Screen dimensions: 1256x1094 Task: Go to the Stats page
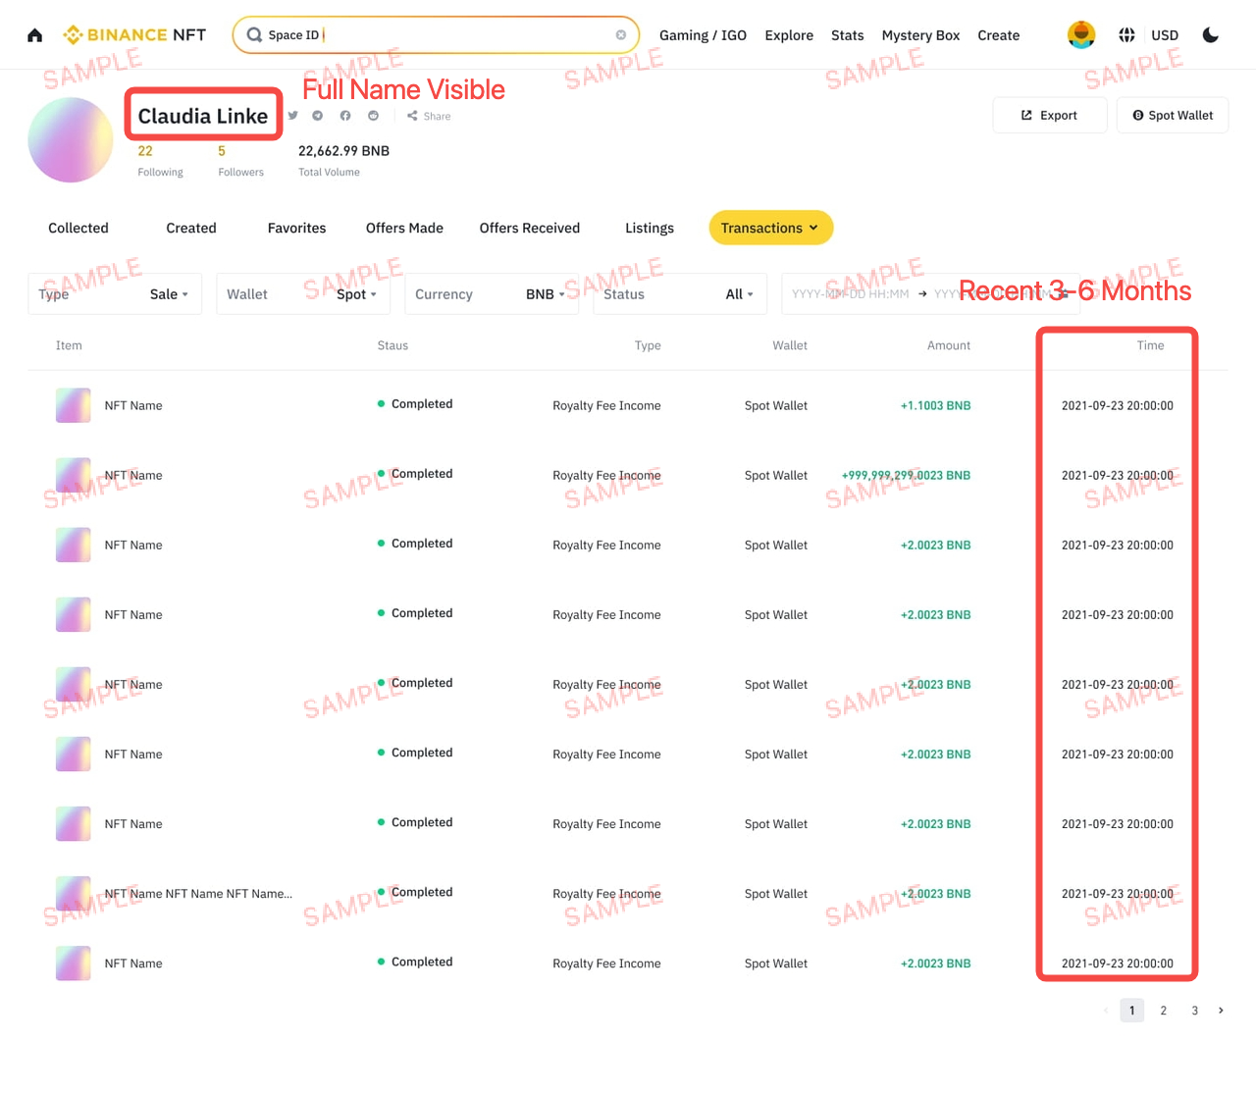tap(848, 35)
